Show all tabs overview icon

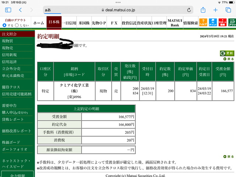228,10
